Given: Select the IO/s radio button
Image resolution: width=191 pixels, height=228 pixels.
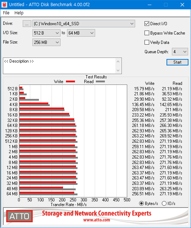Looking at the screenshot, I should 164,204.
